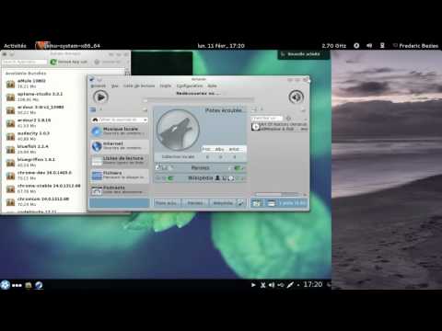
Task: Click the Reload App List button
Action: [69, 62]
